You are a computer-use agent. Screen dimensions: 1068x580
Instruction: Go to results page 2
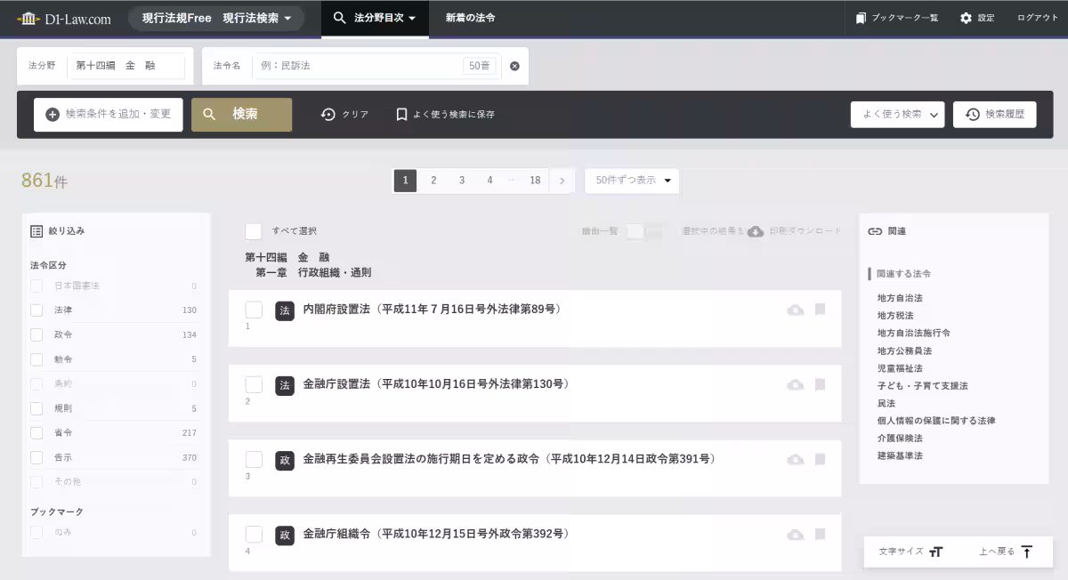[433, 181]
